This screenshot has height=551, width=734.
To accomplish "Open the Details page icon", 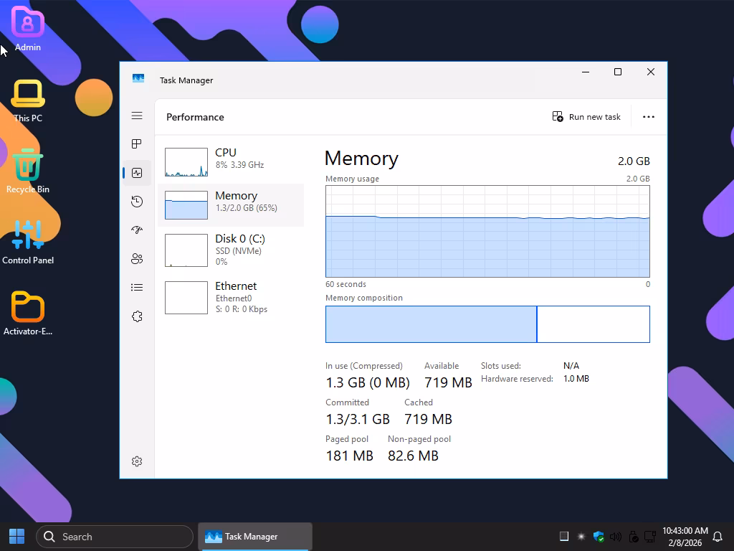I will tap(137, 288).
